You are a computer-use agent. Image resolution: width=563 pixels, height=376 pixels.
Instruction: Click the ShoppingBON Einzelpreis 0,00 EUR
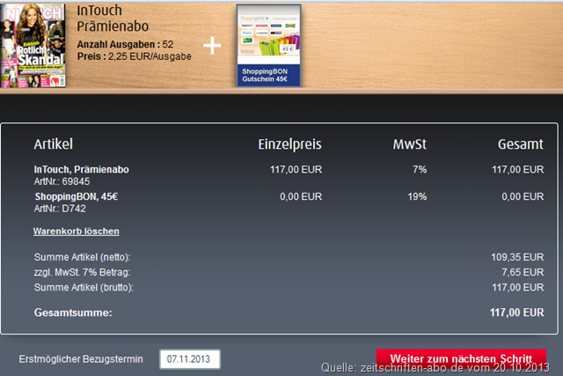(301, 196)
